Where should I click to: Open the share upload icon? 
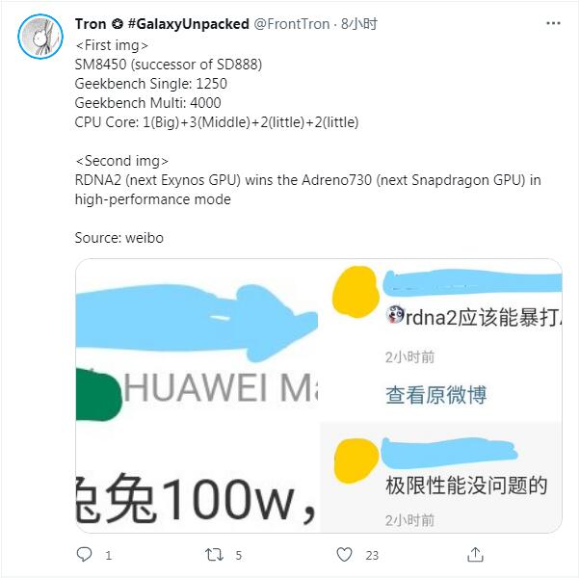click(x=475, y=554)
